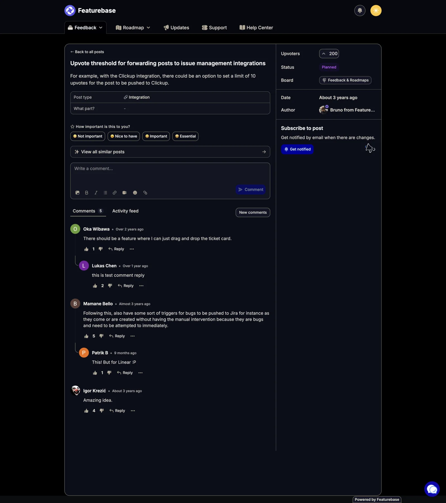
Task: Click Lukas Chen's purple avatar
Action: [x=84, y=266]
